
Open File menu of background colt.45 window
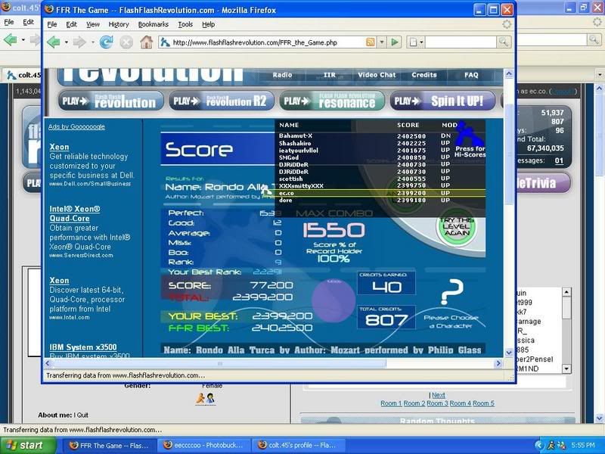[8, 23]
